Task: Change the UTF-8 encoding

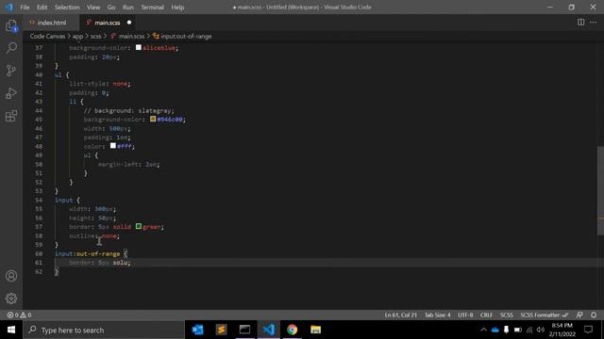Action: coord(465,315)
